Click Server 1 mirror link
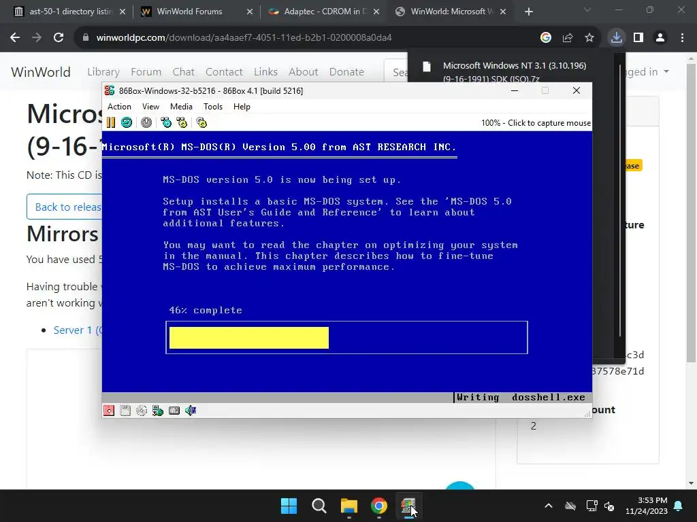This screenshot has height=522, width=697. [x=78, y=330]
